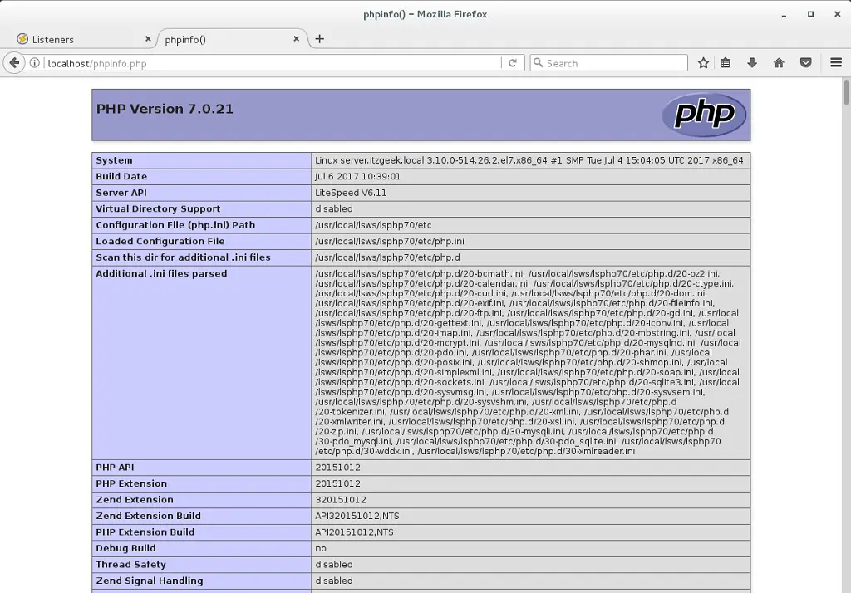Viewport: 851px width, 593px height.
Task: Click the vertical page scrollbar thumb
Action: click(846, 91)
